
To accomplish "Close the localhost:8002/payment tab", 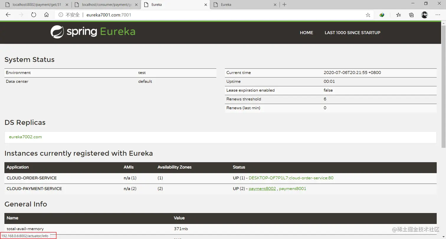I will (67, 5).
